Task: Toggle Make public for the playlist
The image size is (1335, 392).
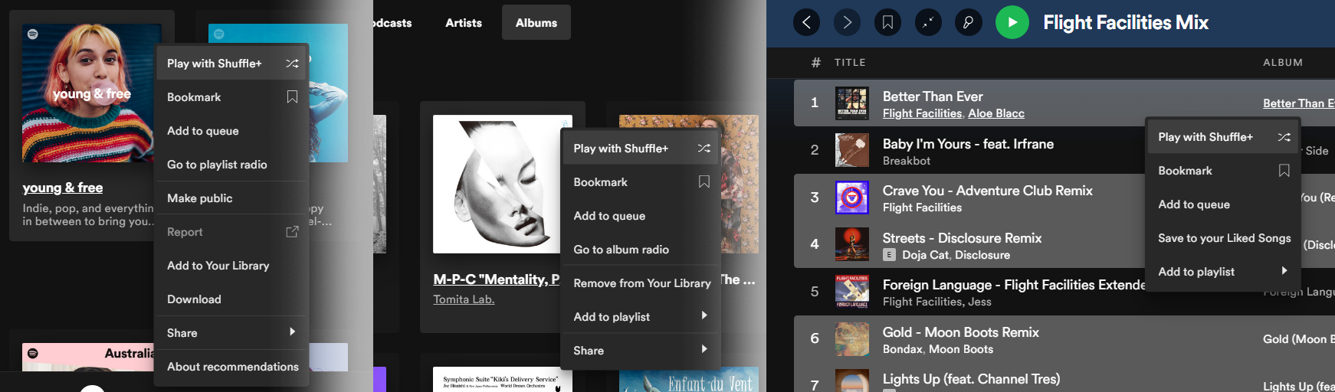Action: (200, 198)
